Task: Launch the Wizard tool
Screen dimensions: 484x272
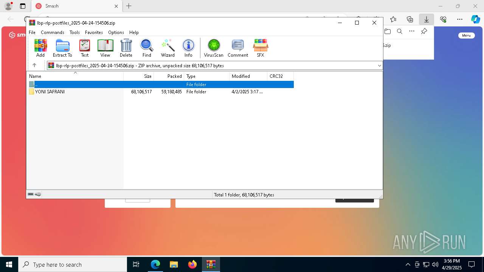Action: (168, 48)
